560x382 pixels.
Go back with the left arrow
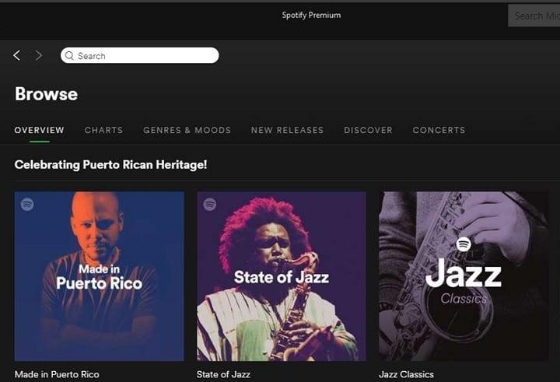(17, 55)
